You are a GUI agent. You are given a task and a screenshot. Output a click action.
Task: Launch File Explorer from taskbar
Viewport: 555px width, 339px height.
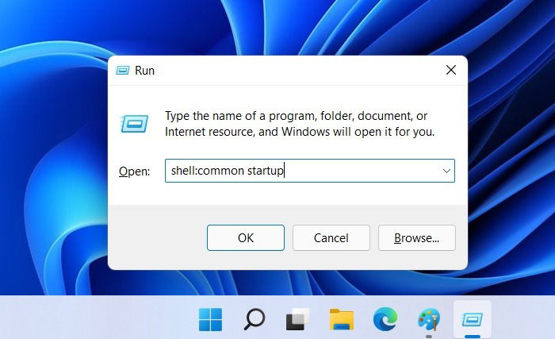(x=342, y=319)
